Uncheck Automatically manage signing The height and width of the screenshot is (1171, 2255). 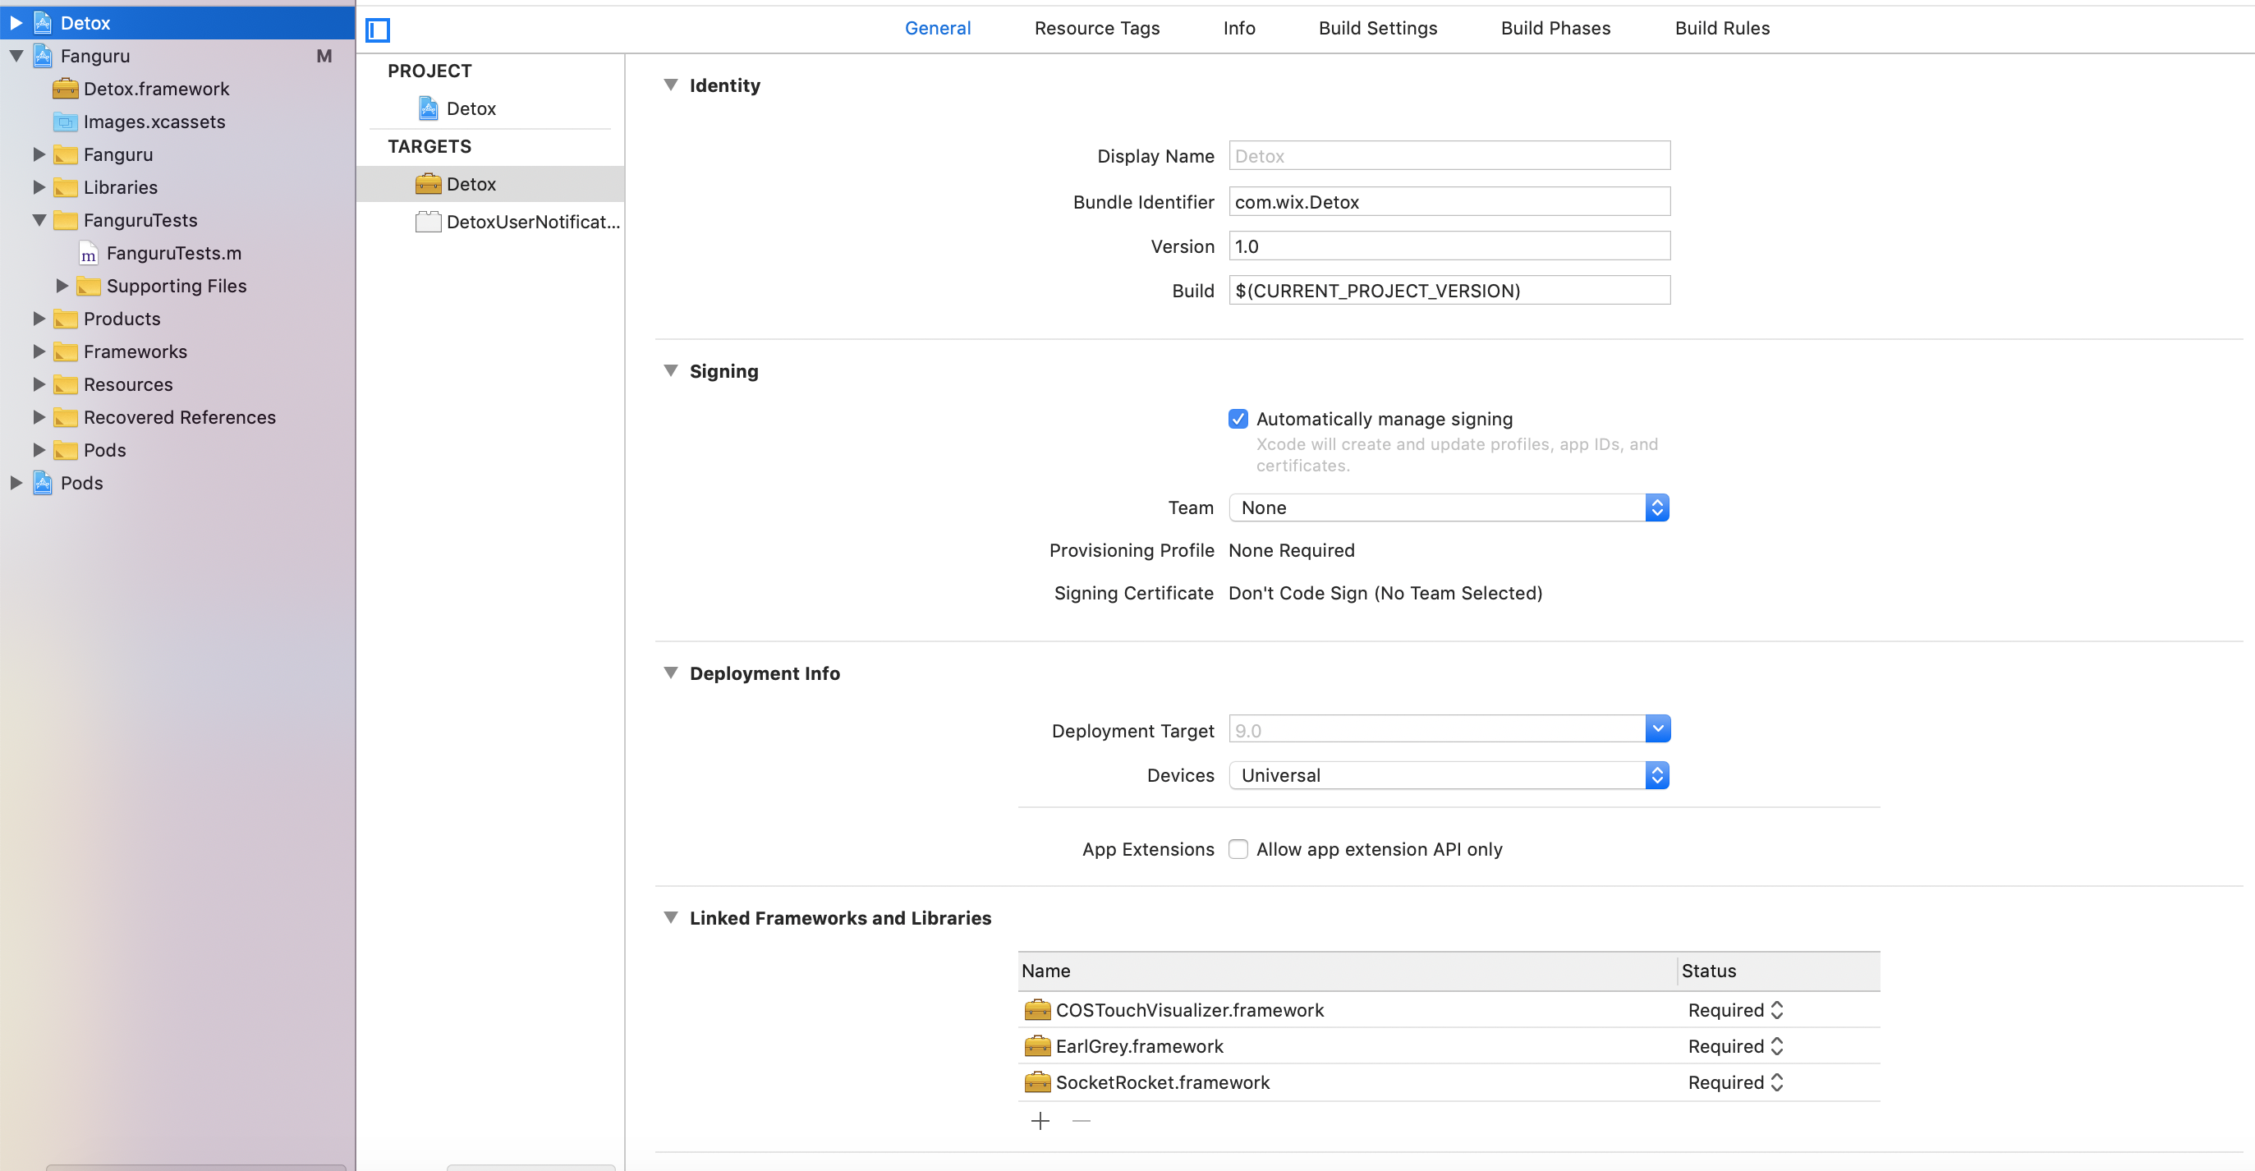(1238, 418)
